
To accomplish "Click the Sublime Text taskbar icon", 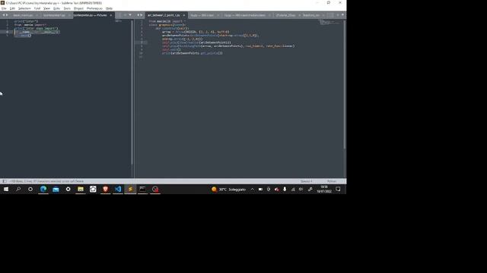I will [130, 189].
